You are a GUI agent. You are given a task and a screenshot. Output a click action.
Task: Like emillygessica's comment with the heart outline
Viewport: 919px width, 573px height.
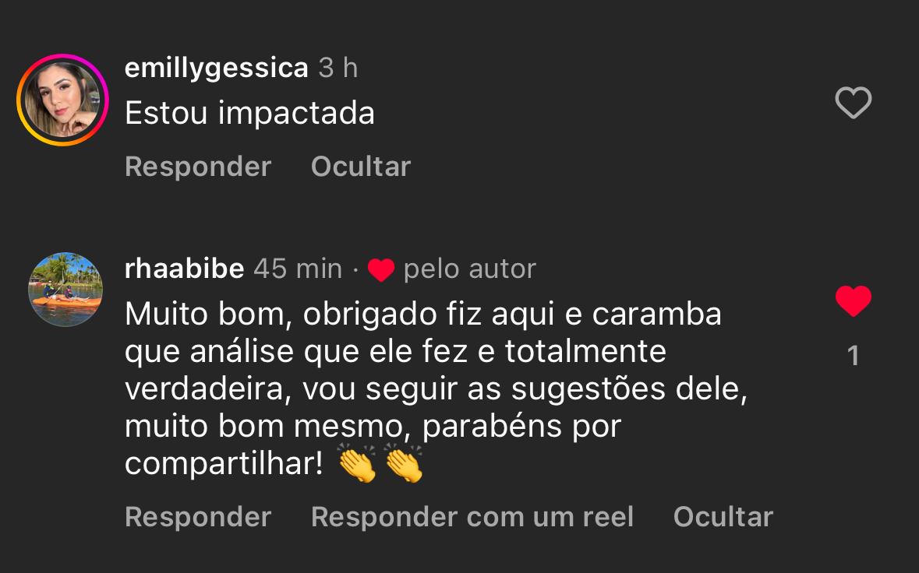coord(853,103)
